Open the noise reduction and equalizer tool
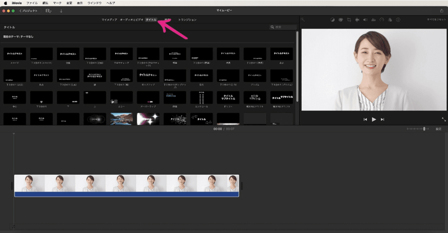This screenshot has width=448, height=233. click(374, 20)
